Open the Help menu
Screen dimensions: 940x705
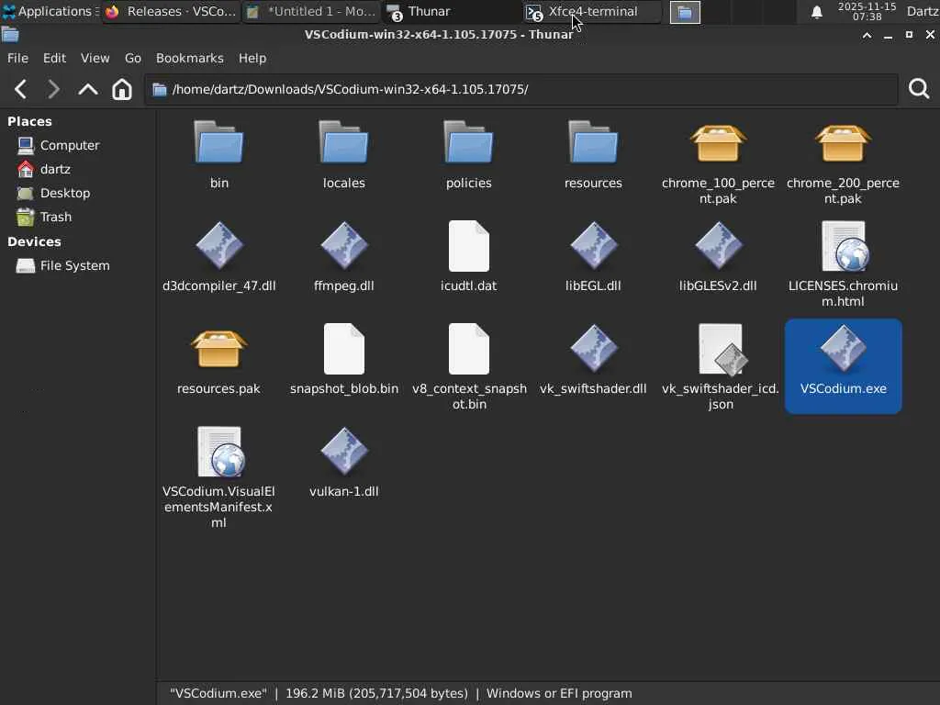tap(252, 58)
